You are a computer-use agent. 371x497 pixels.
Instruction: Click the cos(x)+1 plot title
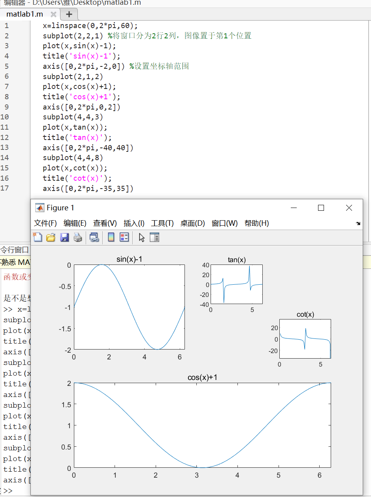click(x=202, y=378)
